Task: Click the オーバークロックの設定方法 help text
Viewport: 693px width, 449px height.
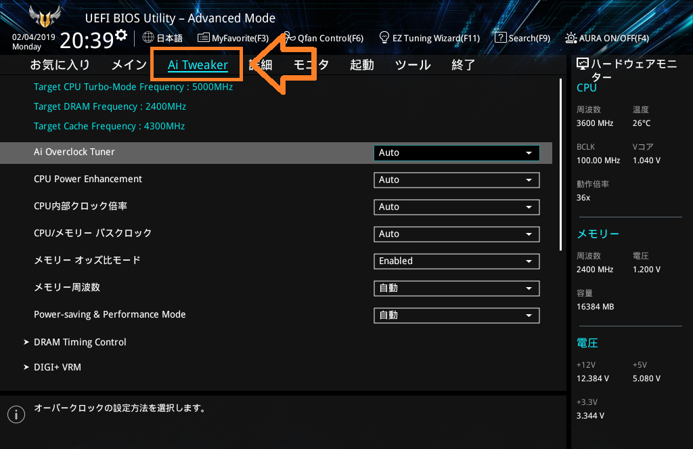Action: coord(120,408)
